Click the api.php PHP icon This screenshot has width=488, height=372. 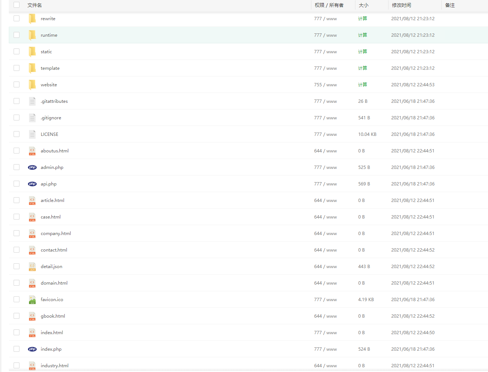click(x=32, y=184)
